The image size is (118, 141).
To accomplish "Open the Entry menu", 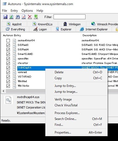I will [x=14, y=11].
